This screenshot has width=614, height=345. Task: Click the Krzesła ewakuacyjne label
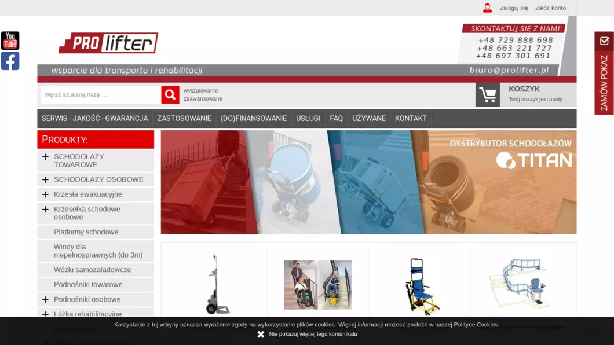tap(88, 194)
